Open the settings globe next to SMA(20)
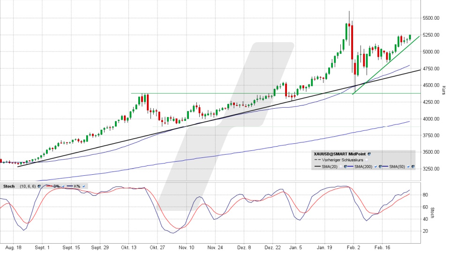This screenshot has height=253, width=450. pyautogui.click(x=345, y=166)
